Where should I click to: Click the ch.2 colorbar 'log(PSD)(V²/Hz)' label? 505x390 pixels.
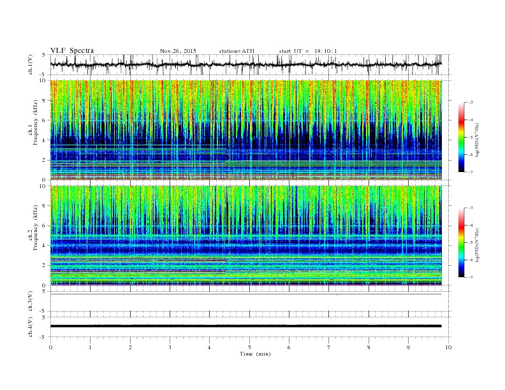click(x=478, y=245)
